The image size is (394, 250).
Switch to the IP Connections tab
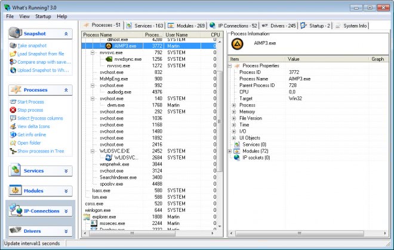[234, 26]
